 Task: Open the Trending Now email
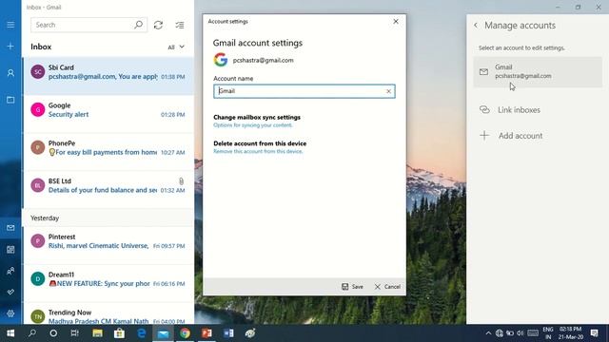click(108, 314)
